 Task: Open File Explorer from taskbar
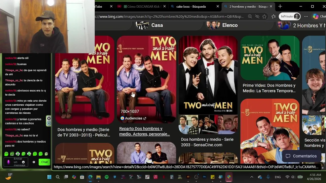click(x=98, y=177)
